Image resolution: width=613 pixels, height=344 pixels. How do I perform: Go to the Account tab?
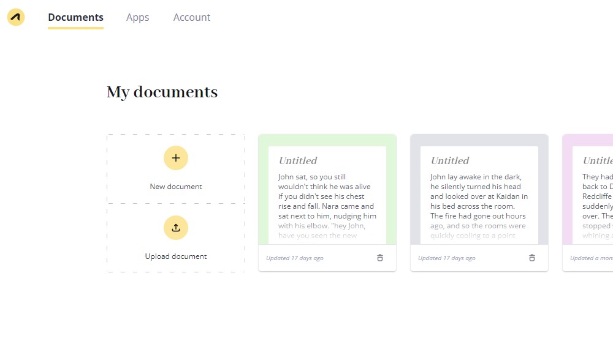[191, 17]
